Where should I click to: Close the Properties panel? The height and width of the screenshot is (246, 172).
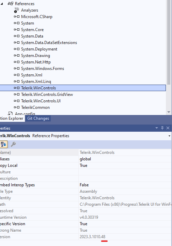coord(168,128)
